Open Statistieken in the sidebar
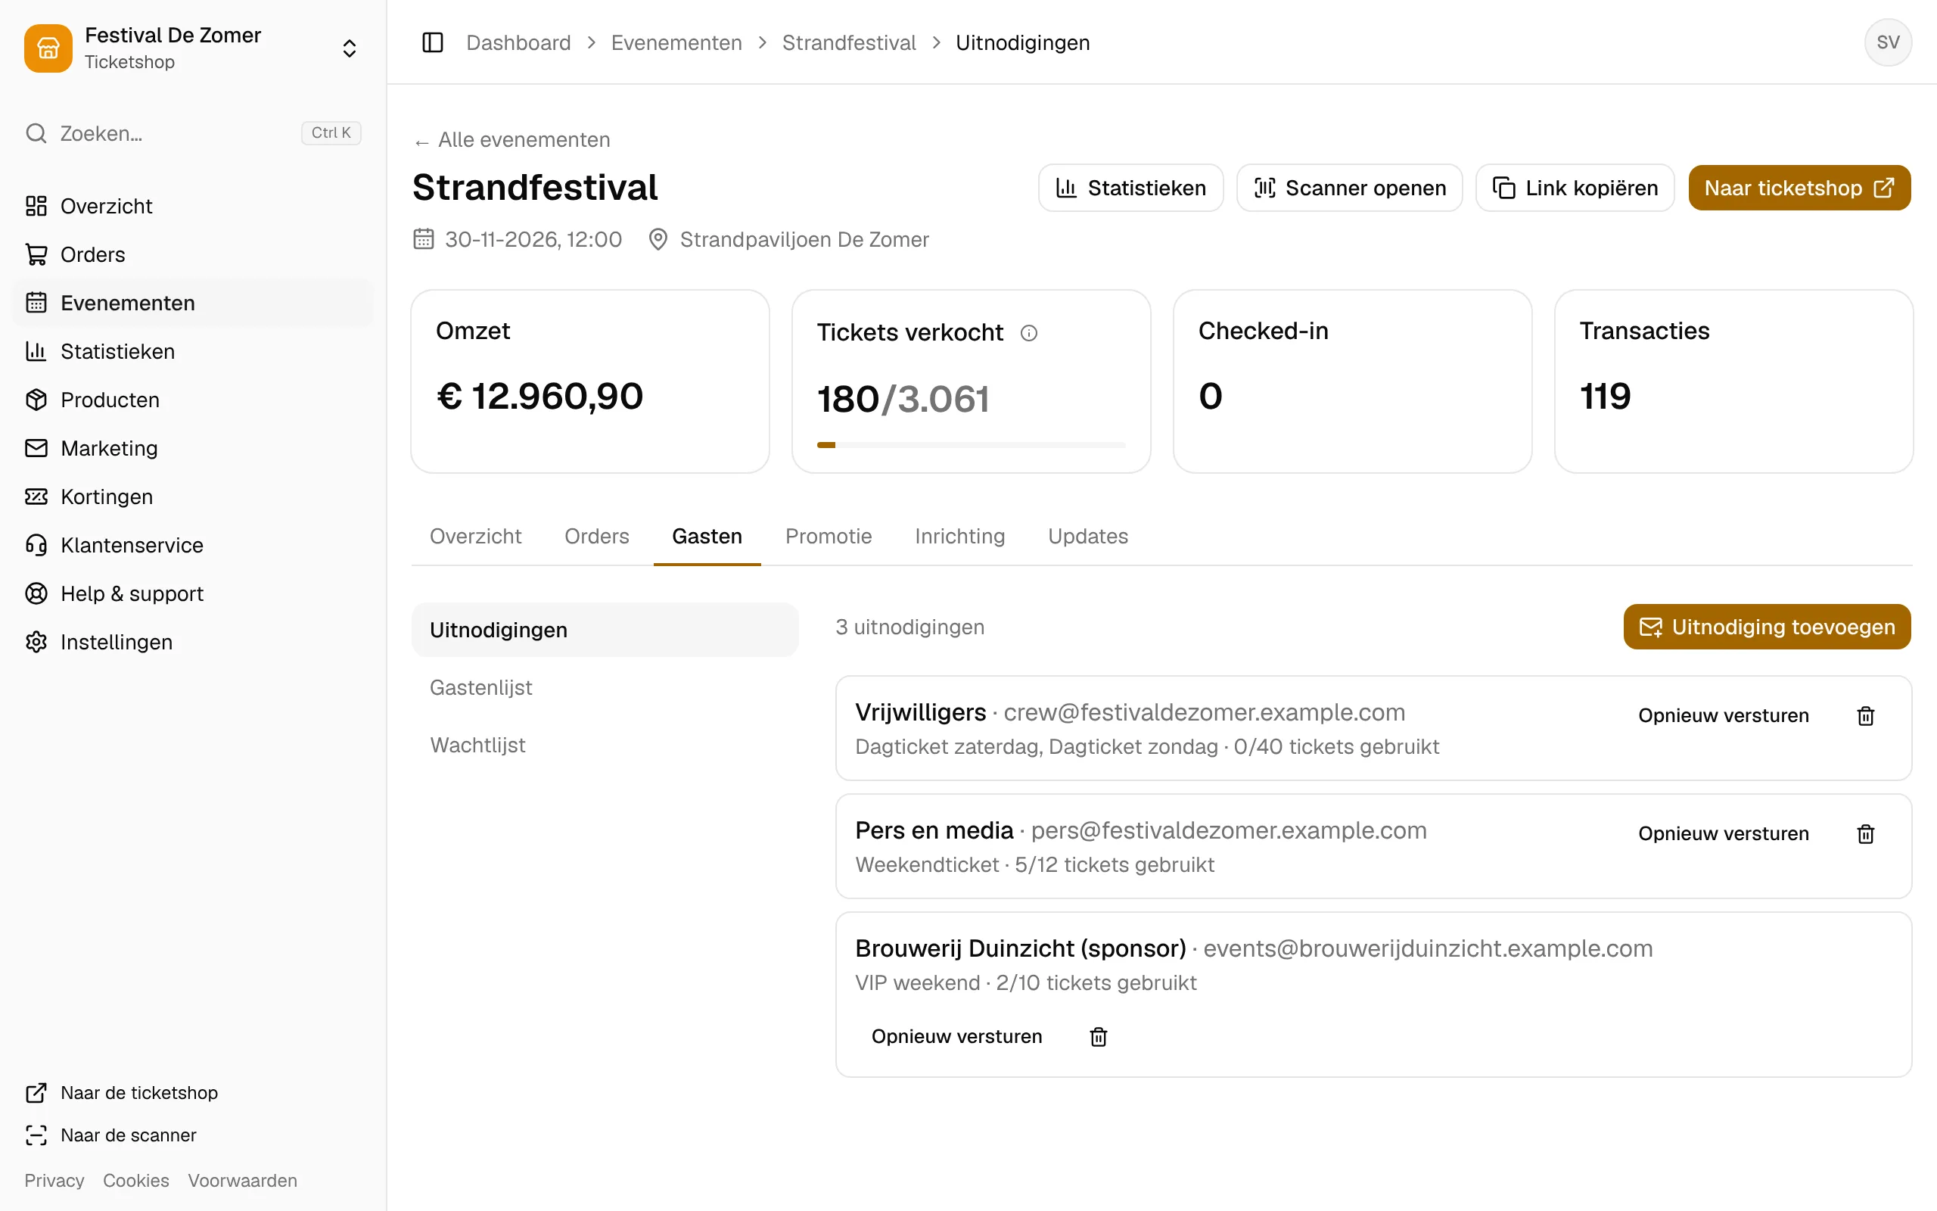 click(x=193, y=350)
